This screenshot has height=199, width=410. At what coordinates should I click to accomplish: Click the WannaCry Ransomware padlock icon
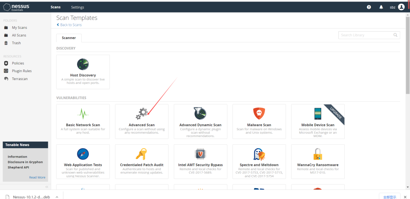click(318, 154)
